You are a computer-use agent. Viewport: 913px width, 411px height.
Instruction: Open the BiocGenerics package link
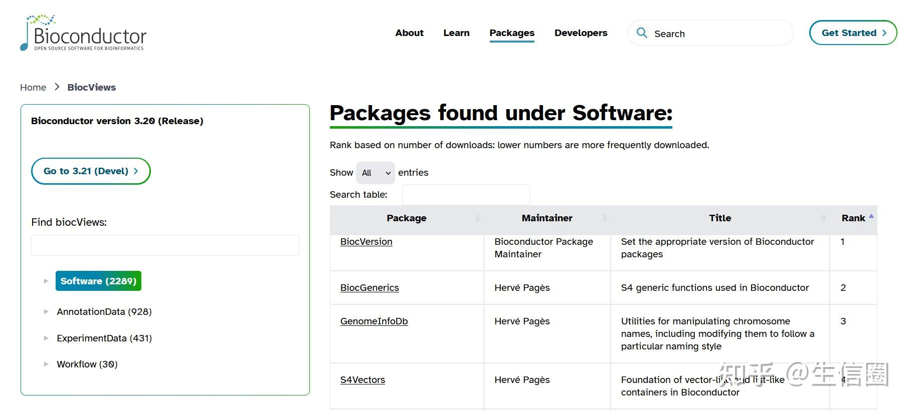370,288
